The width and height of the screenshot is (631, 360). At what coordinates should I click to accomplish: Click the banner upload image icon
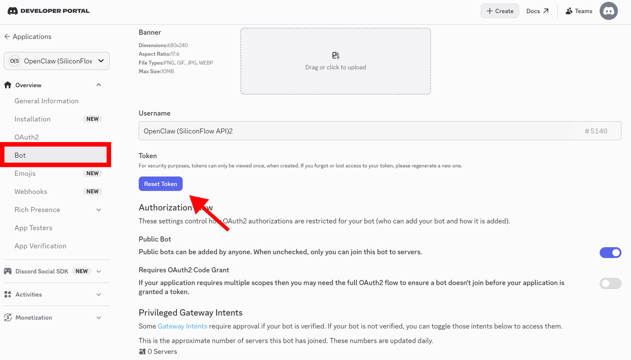(336, 56)
